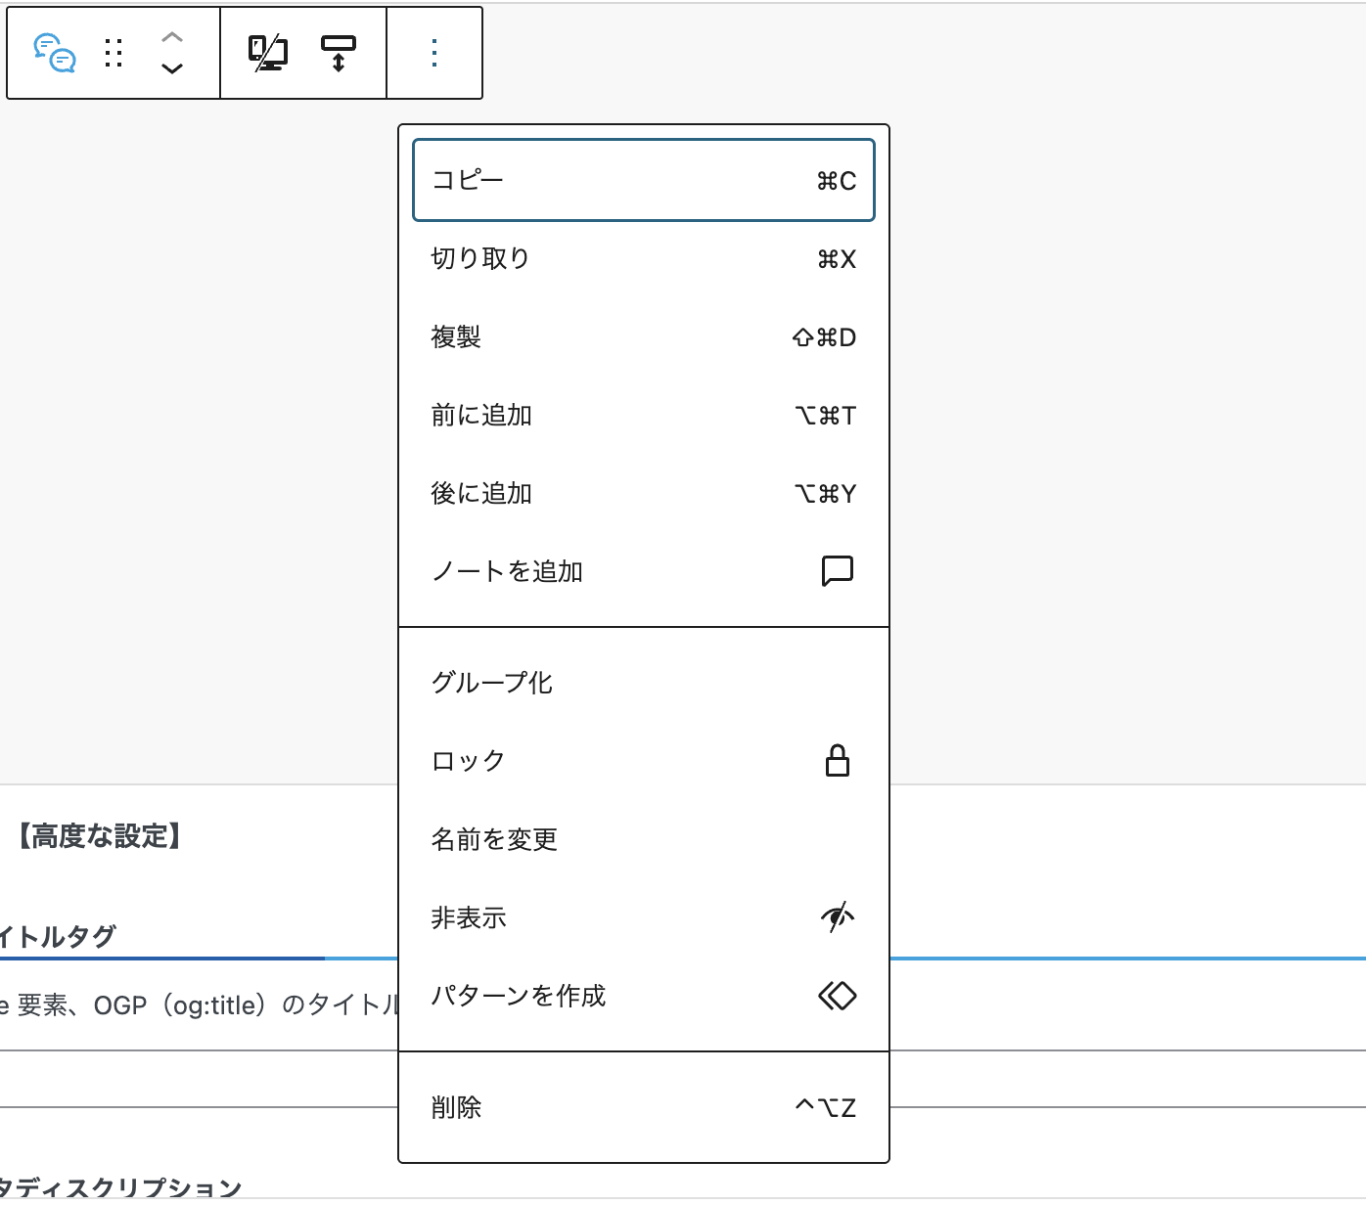Click the diamond icon for パターンを作成
This screenshot has width=1366, height=1205.
[x=837, y=996]
